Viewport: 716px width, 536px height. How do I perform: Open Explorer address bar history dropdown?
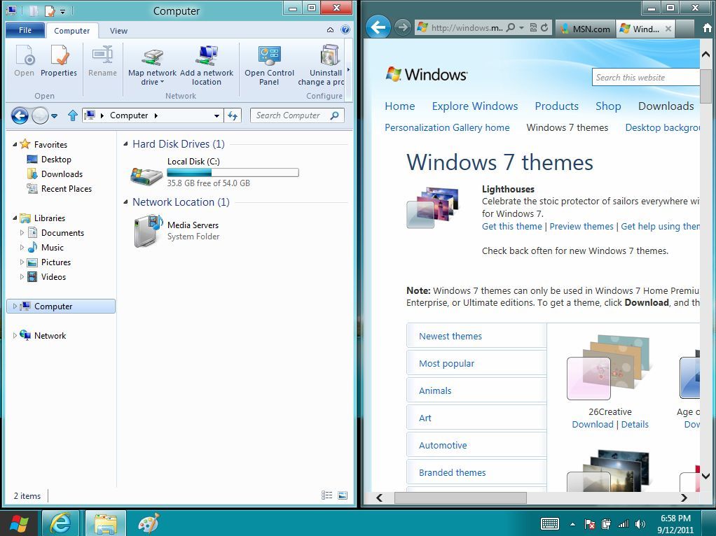click(x=216, y=115)
